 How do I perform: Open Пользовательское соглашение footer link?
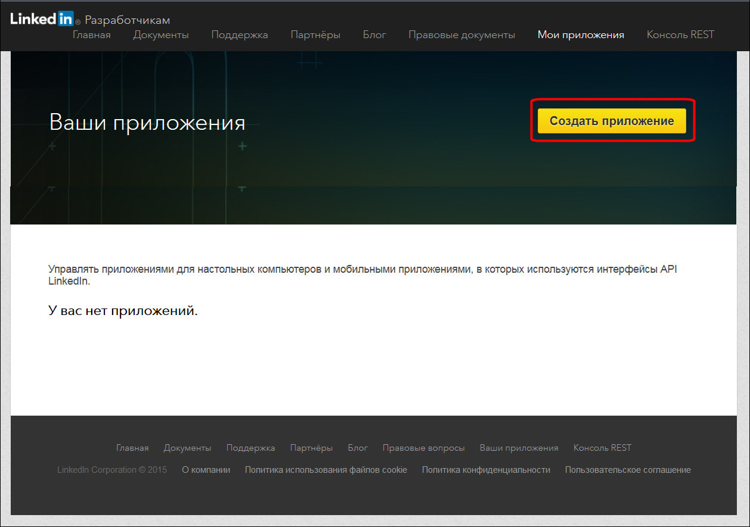628,470
